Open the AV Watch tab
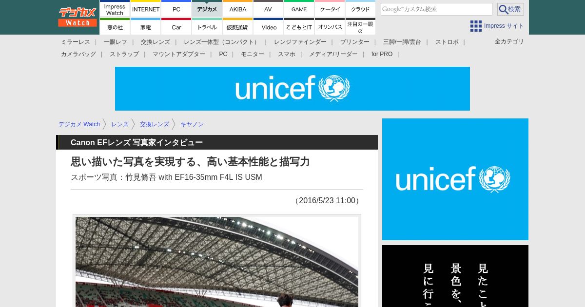The image size is (585, 307). 269,9
